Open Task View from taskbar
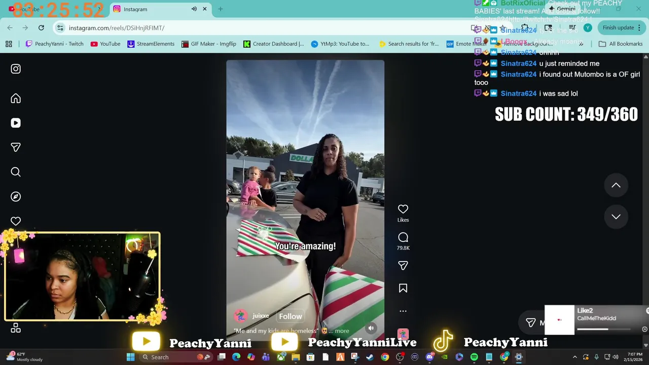Viewport: 649px width, 365px height. [x=222, y=357]
